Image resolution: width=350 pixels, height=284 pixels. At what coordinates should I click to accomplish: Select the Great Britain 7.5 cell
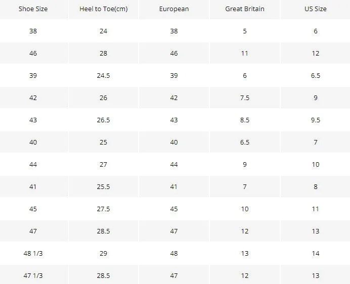click(x=245, y=98)
